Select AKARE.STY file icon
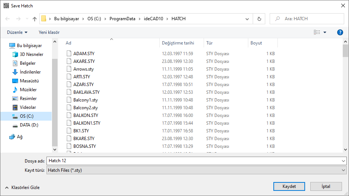 pos(69,61)
